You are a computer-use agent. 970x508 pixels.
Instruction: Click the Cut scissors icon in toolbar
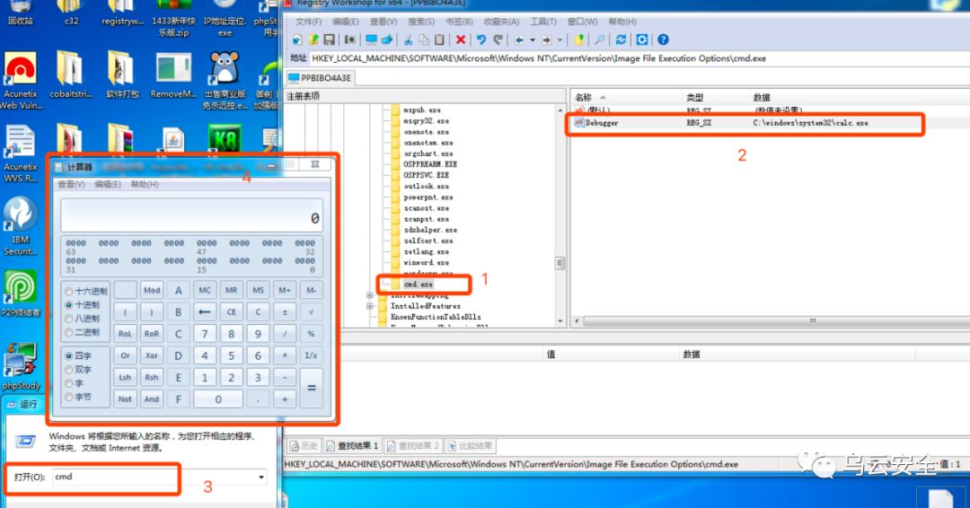[x=408, y=39]
